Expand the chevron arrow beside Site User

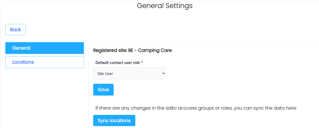pos(164,73)
